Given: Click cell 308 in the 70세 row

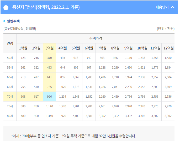Looking at the screenshot, I should pyautogui.click(x=23, y=97).
